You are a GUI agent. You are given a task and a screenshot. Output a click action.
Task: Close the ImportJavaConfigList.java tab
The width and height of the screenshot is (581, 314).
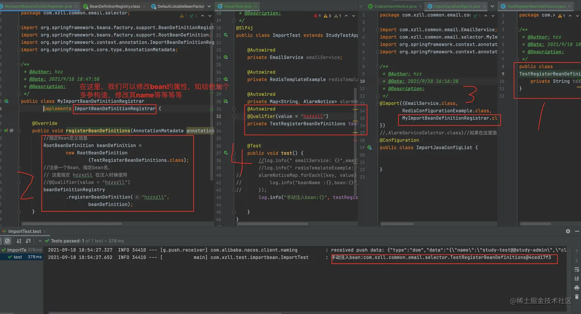tap(484, 6)
